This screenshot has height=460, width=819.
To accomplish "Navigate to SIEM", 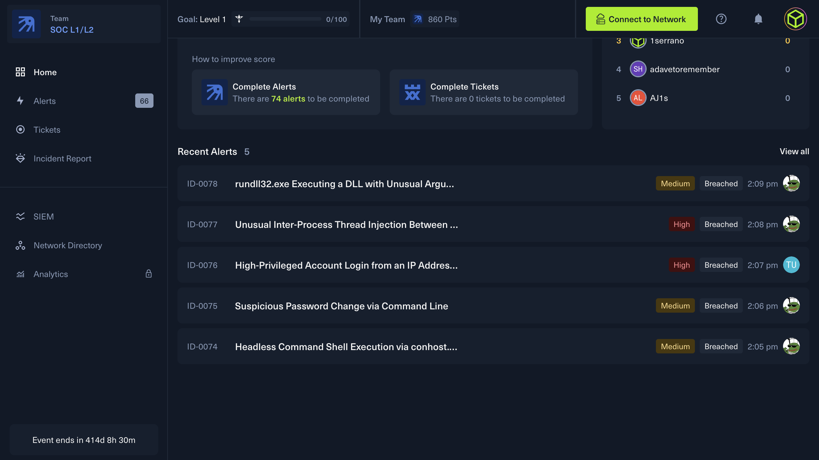I will [43, 217].
